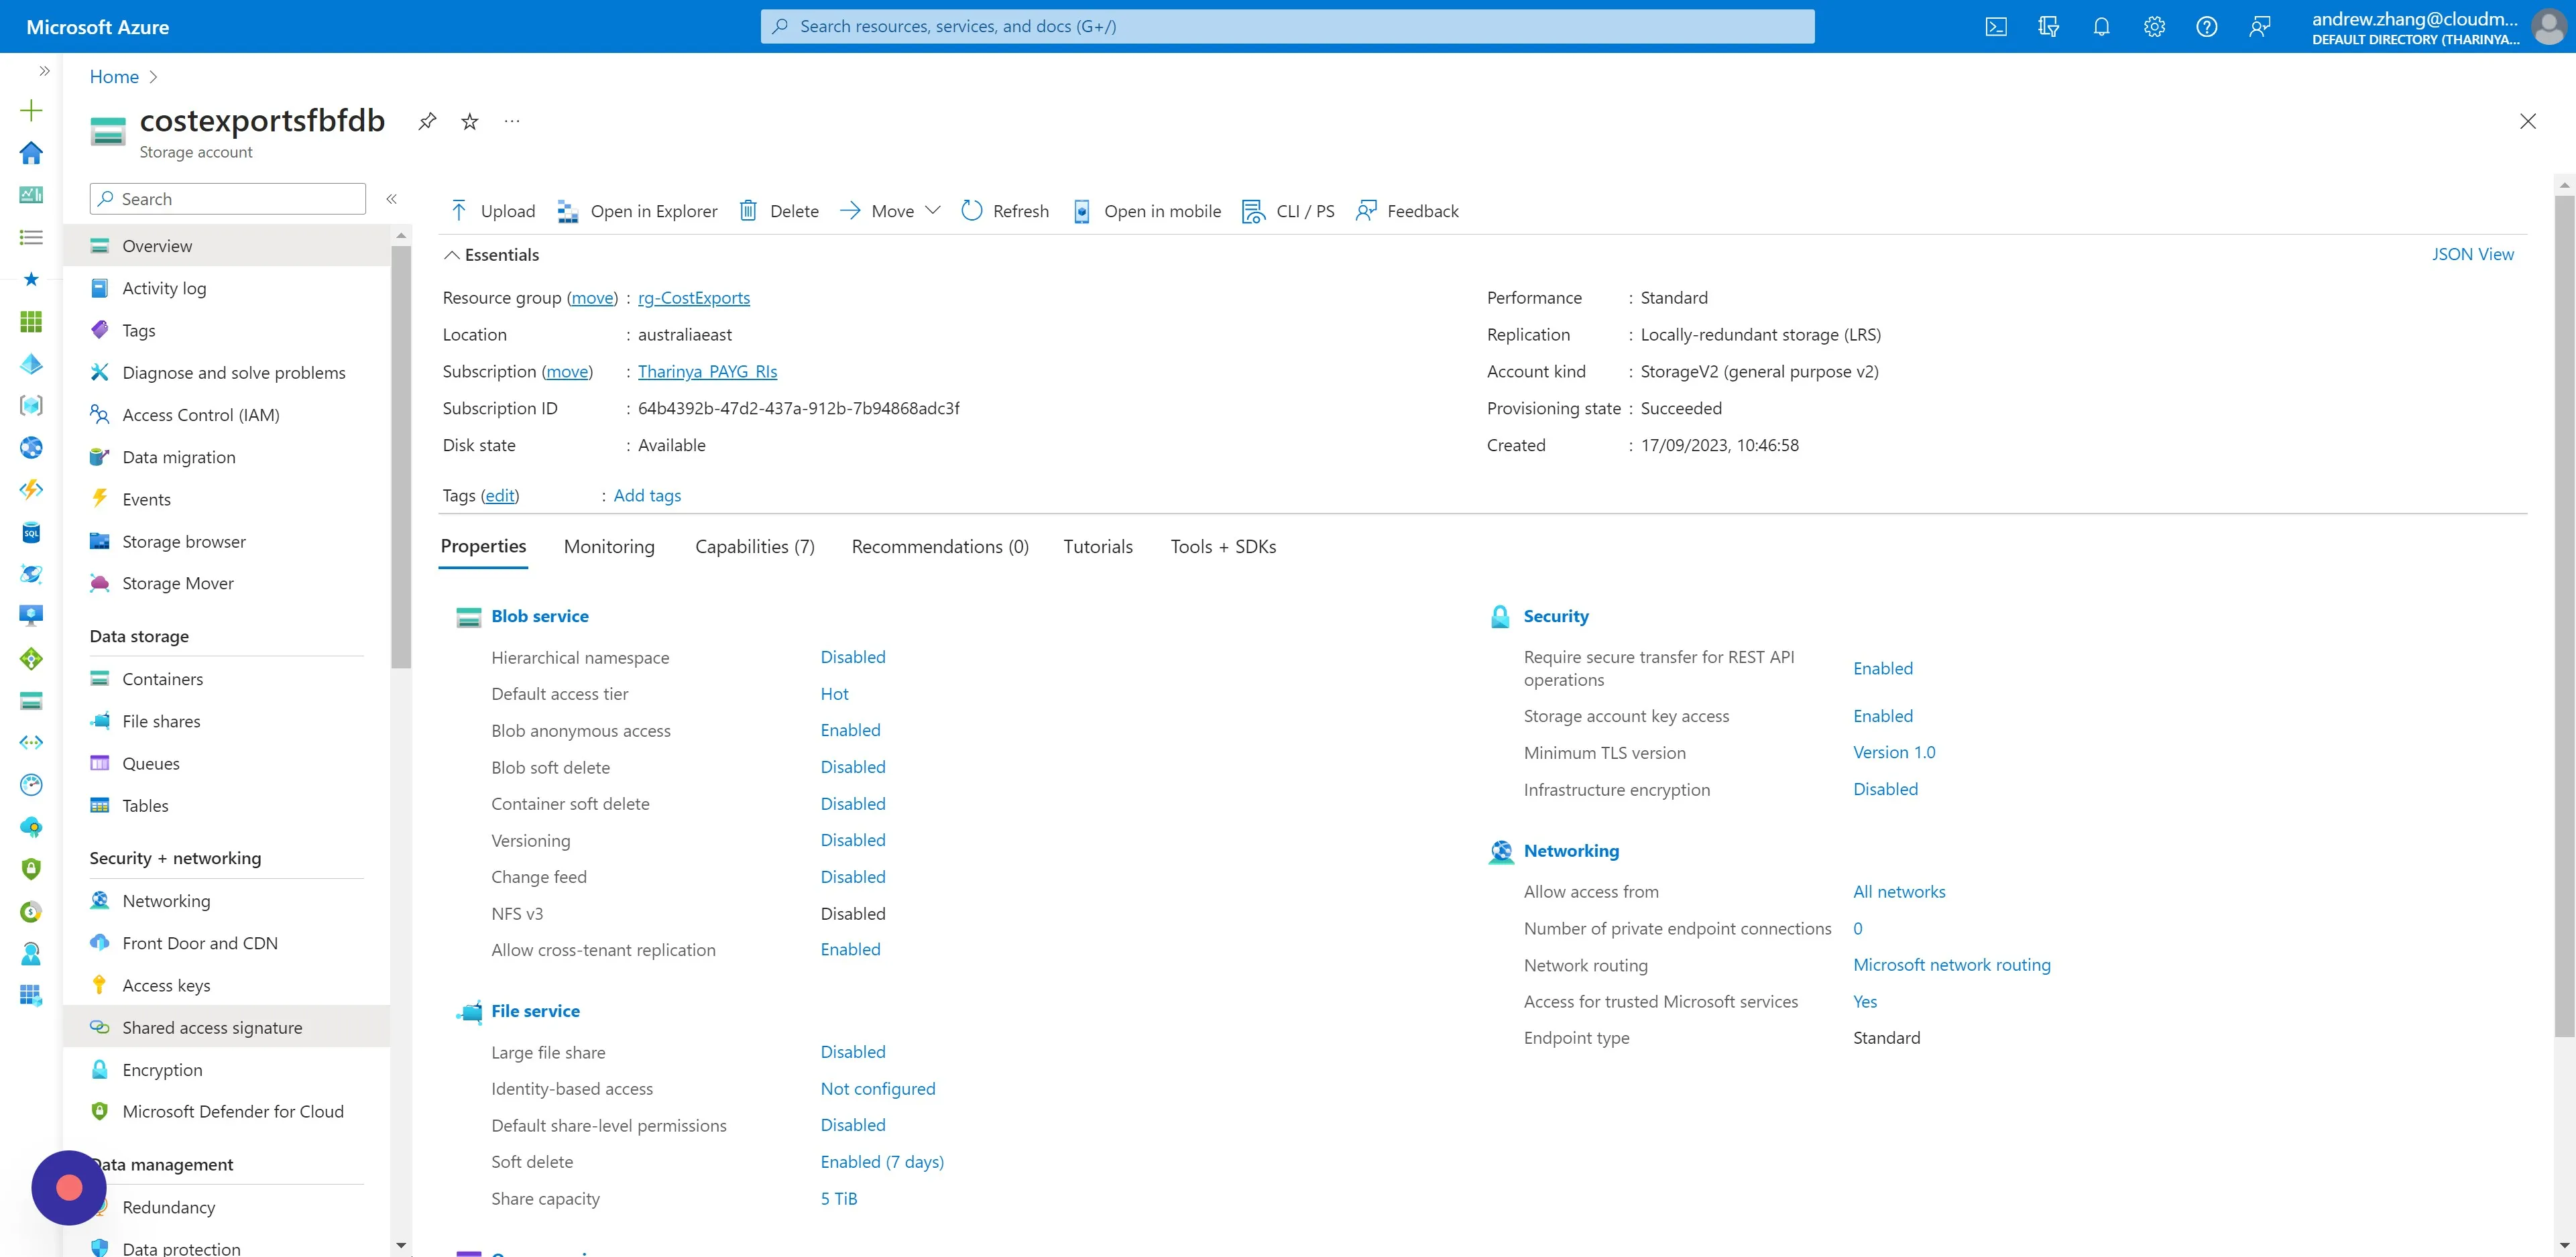This screenshot has height=1257, width=2576.
Task: Click the red record floating button
Action: coord(69,1187)
